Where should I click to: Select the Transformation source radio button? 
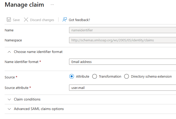tap(95, 76)
